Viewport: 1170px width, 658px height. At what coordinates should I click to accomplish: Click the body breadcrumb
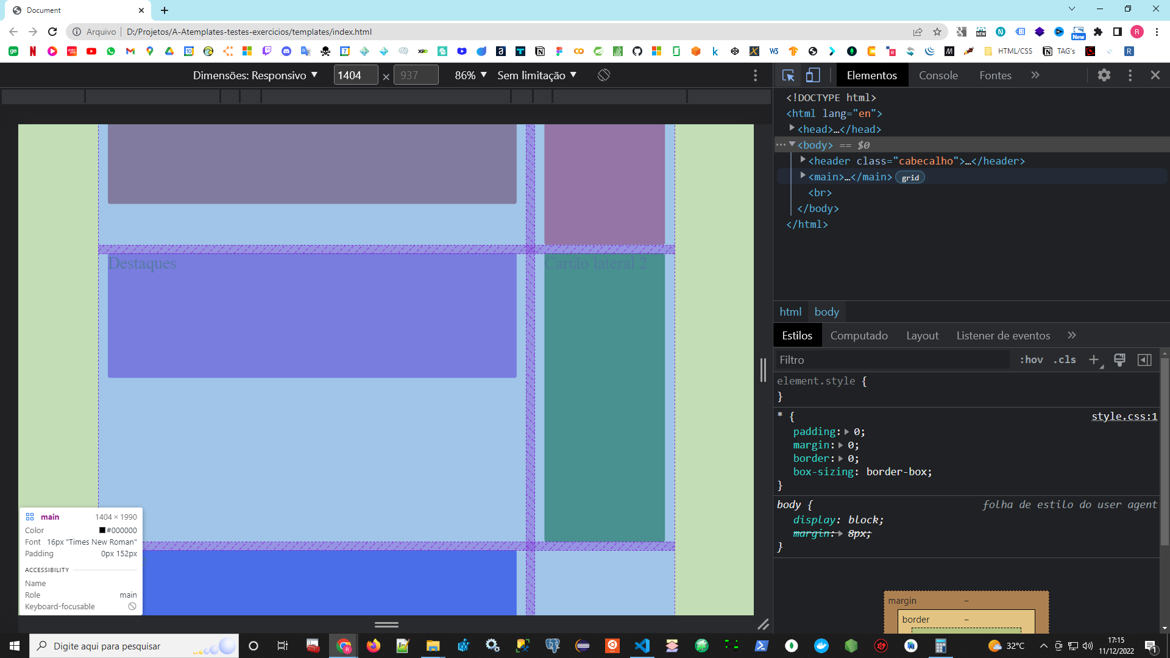tap(826, 312)
